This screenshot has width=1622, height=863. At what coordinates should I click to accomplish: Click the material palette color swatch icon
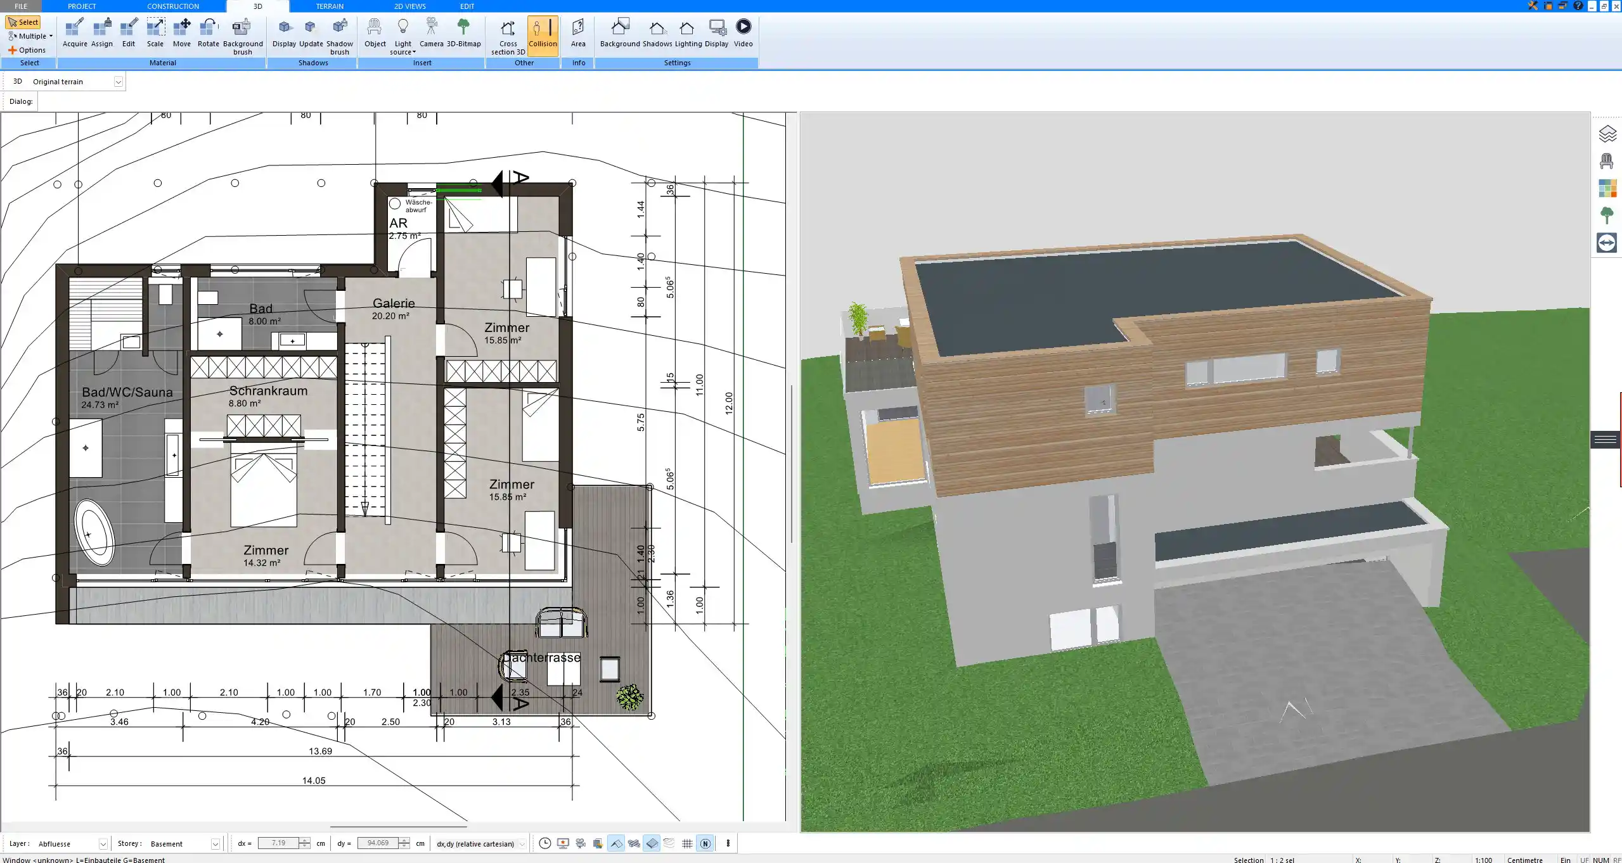coord(1607,188)
